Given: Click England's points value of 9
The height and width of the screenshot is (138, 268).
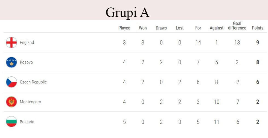Looking at the screenshot, I should coord(258,43).
